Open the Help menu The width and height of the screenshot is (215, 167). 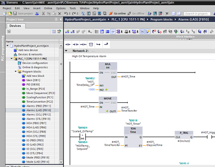[x=96, y=8]
